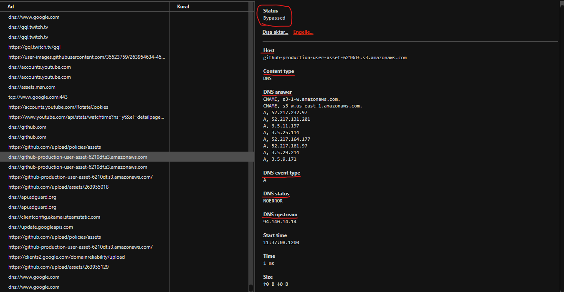Click the "Dışa aktar..." export link
Image resolution: width=564 pixels, height=292 pixels.
[x=275, y=32]
